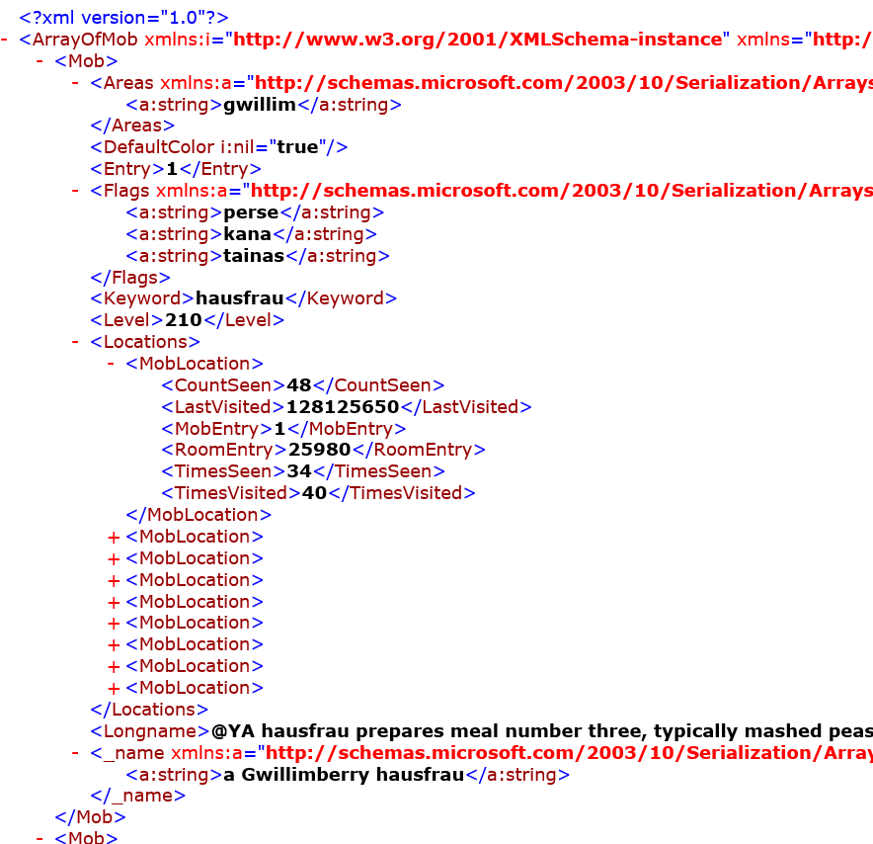Image resolution: width=873 pixels, height=844 pixels.
Task: Click the ArrayOfMob tag name
Action: pyautogui.click(x=85, y=40)
